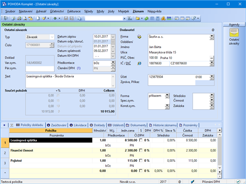Click the green circular check icon in status bar
This screenshot has height=184, width=246.
tap(238, 182)
